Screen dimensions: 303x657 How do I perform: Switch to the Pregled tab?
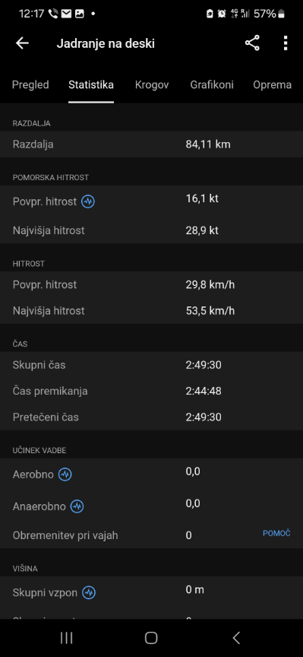30,84
